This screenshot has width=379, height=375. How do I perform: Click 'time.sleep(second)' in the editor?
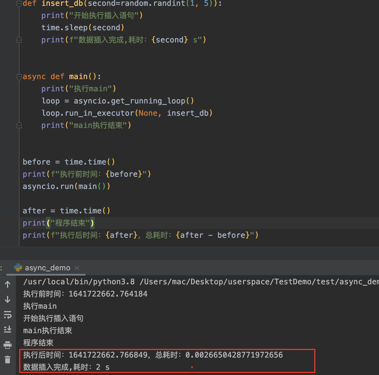point(83,28)
